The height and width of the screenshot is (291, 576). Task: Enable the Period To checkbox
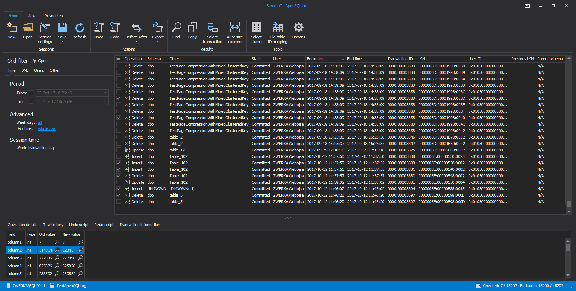(x=31, y=102)
